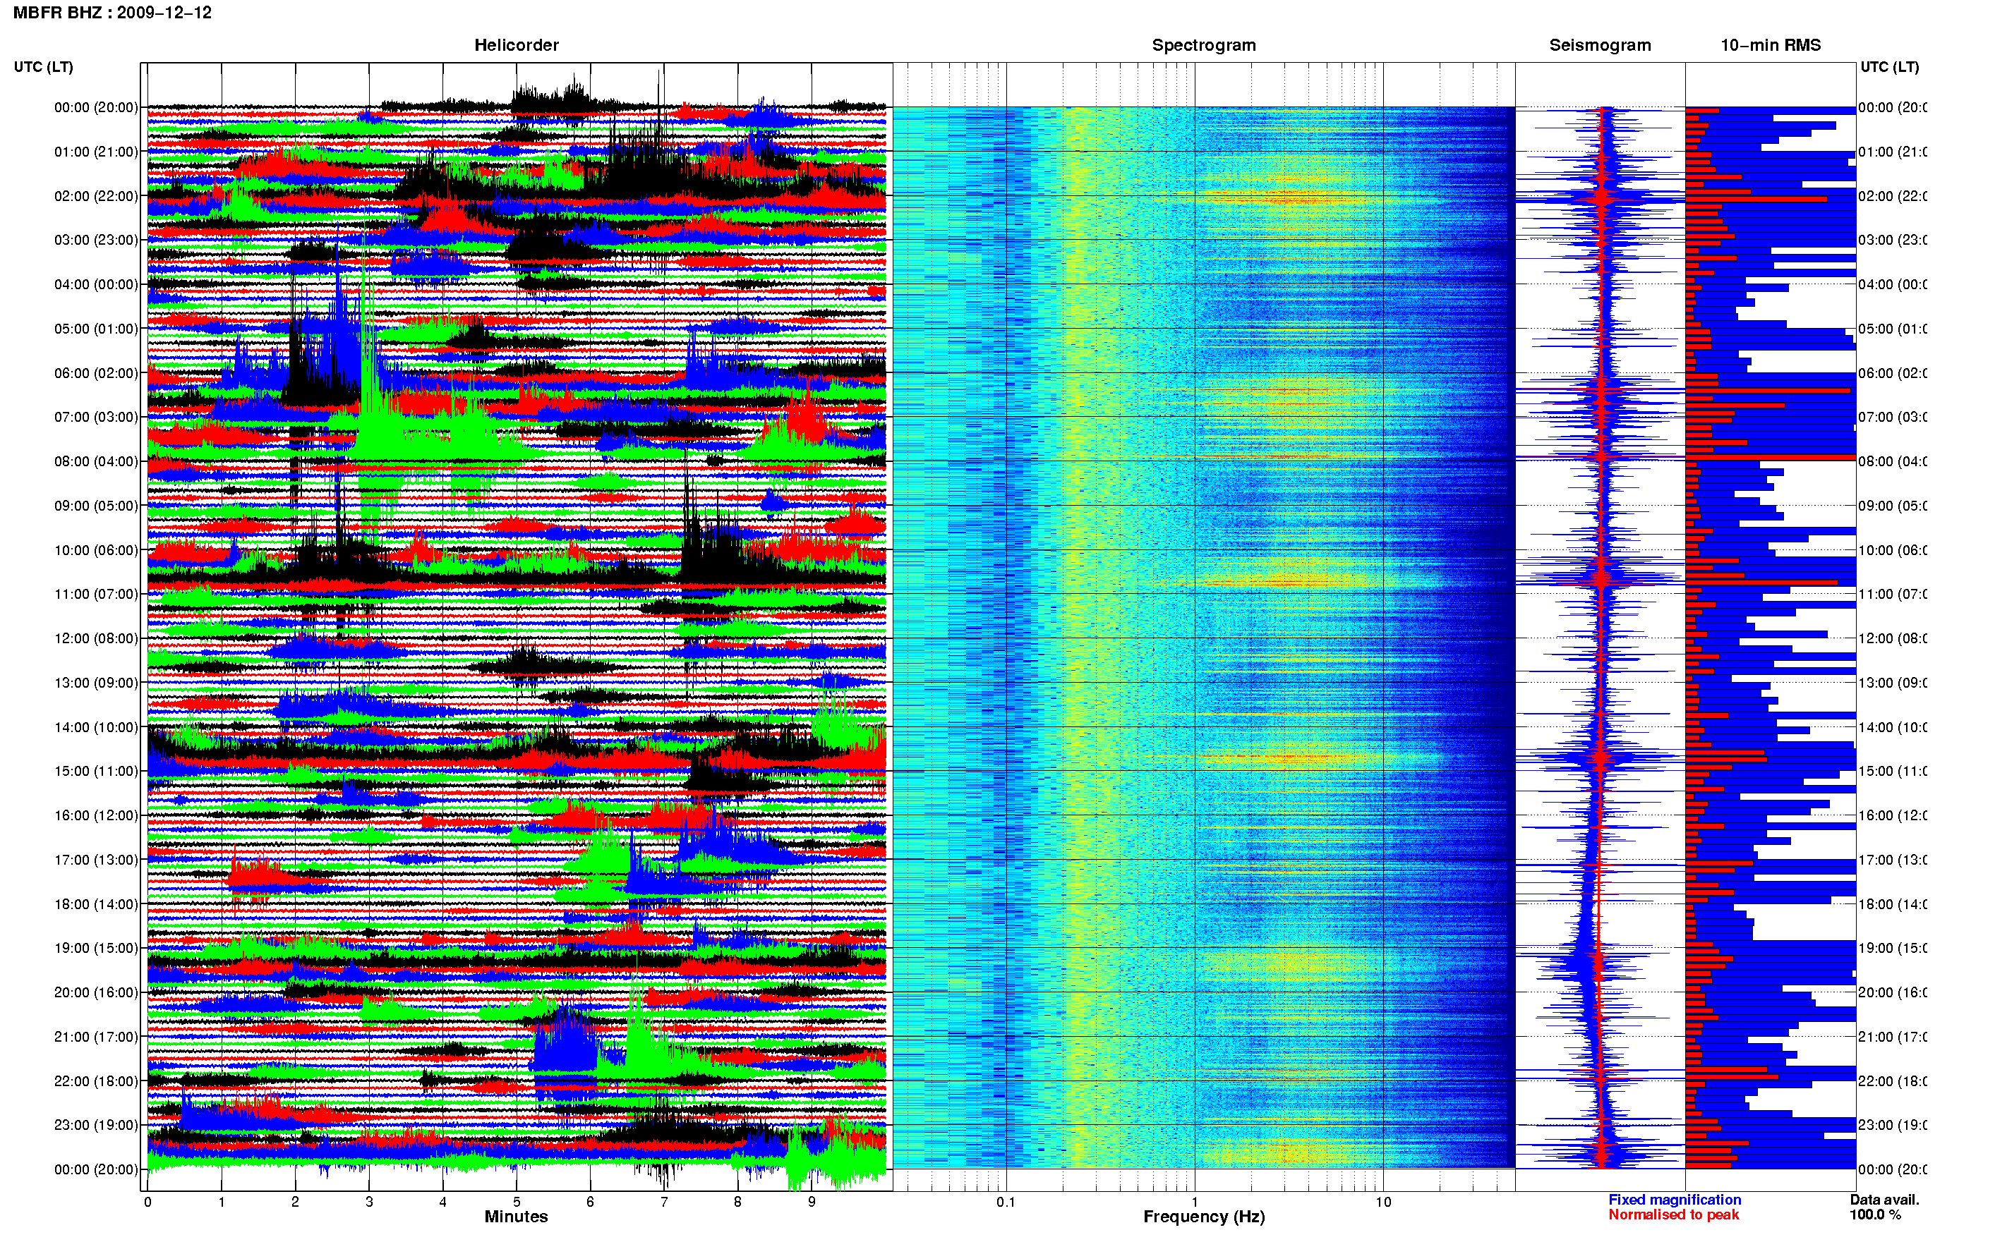Click the left 21:00 (17:00) time label
2007x1254 pixels.
(96, 1037)
